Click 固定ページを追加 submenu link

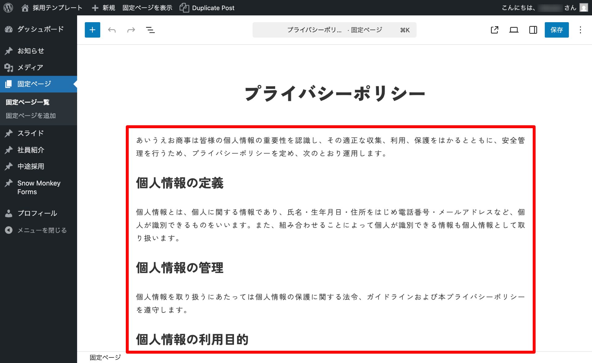click(x=31, y=116)
